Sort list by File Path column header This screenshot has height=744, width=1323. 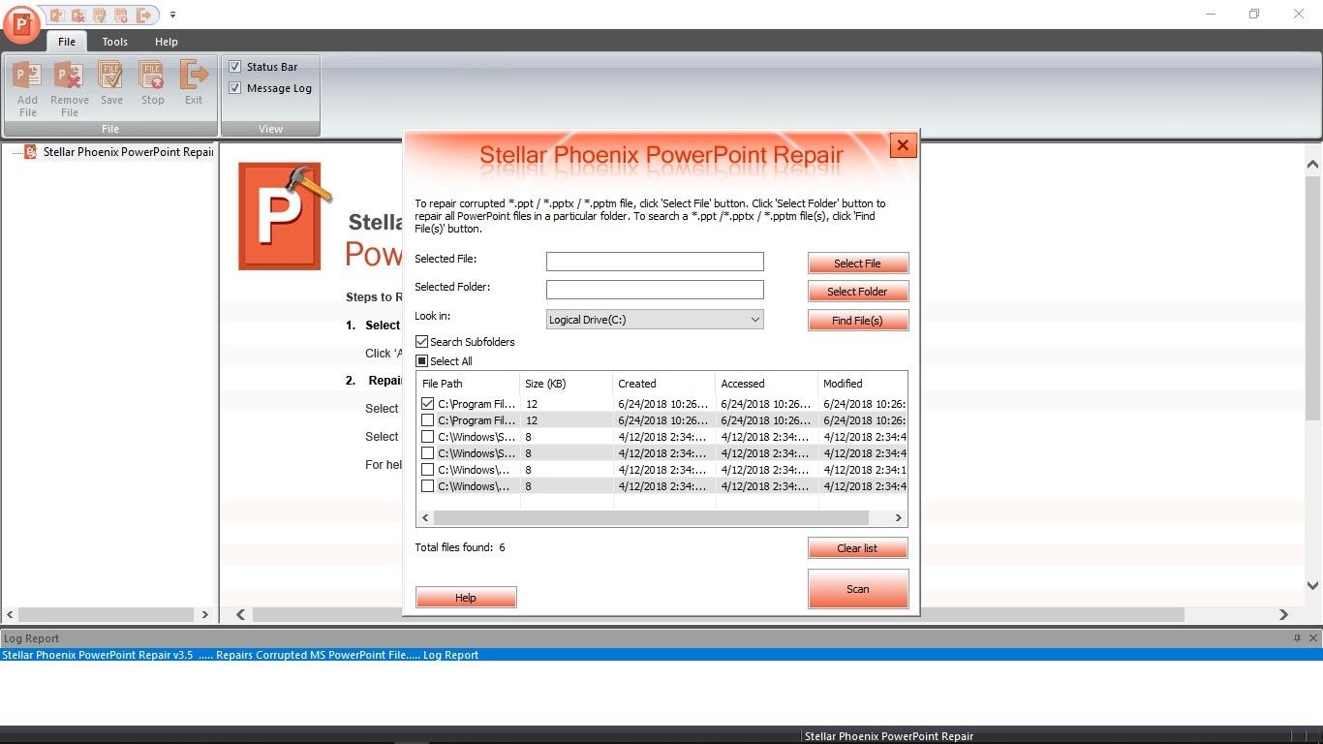(468, 384)
